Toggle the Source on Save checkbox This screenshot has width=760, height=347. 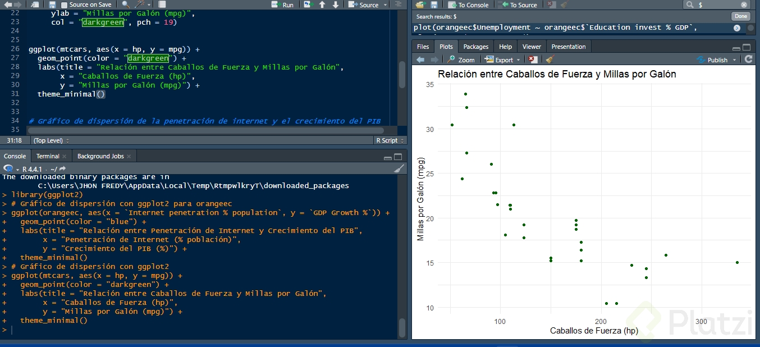coord(65,4)
